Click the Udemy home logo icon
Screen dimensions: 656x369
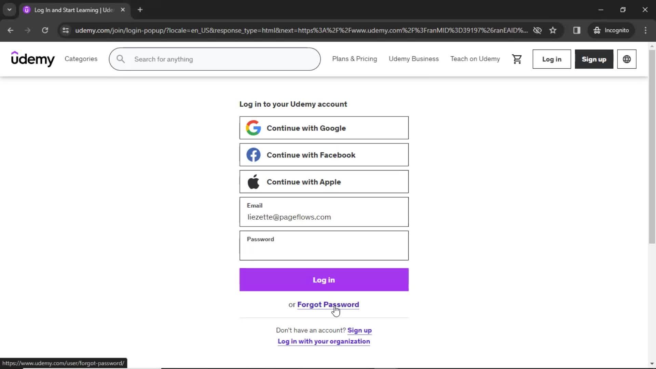coord(32,59)
